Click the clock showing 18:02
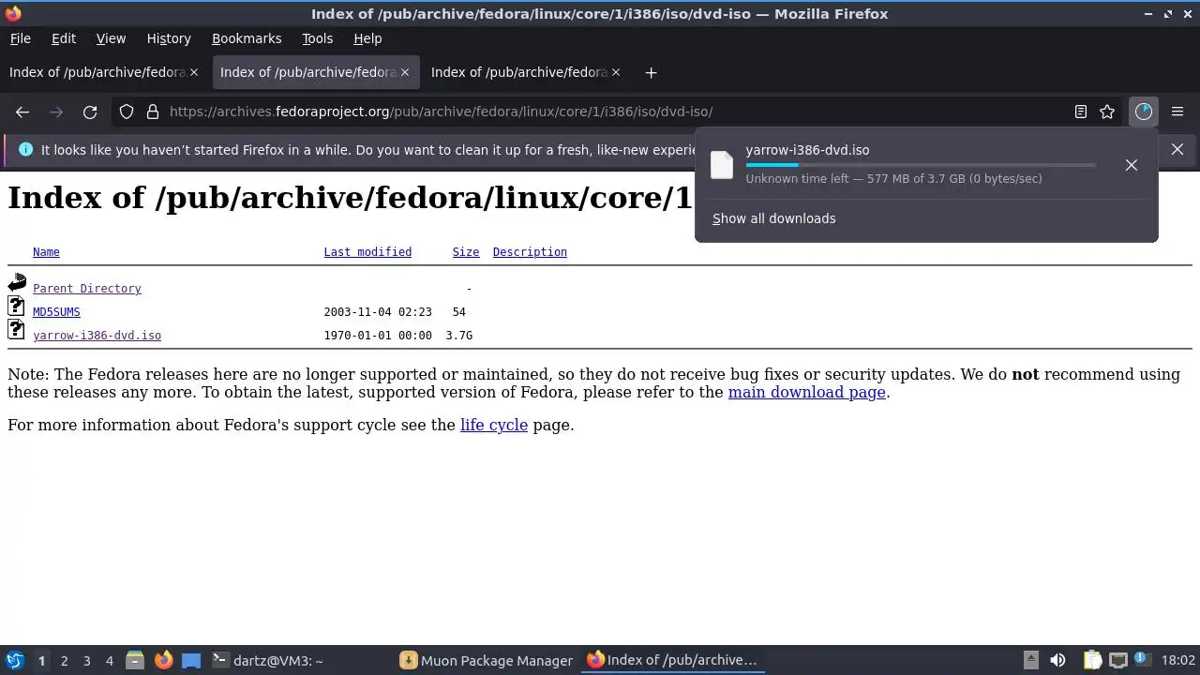This screenshot has height=675, width=1200. click(x=1178, y=660)
